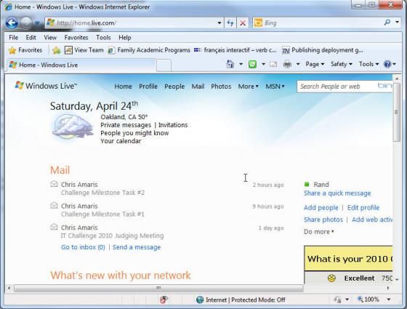The image size is (407, 309).
Task: Click the Read Mail envelope icon
Action: (273, 64)
